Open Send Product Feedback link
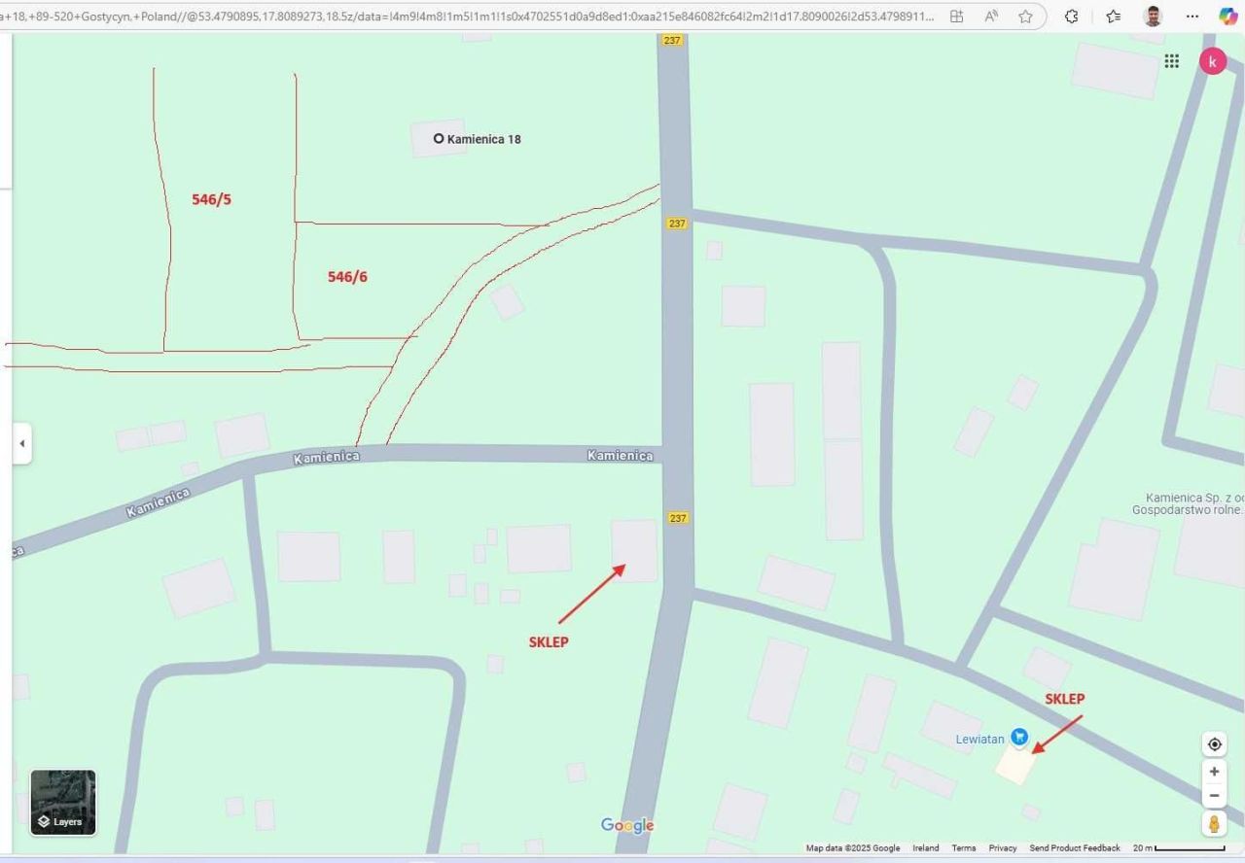This screenshot has width=1245, height=863. tap(1075, 848)
